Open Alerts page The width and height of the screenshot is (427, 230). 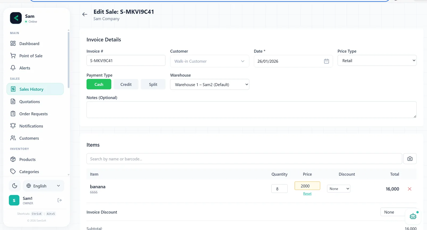tap(35, 68)
